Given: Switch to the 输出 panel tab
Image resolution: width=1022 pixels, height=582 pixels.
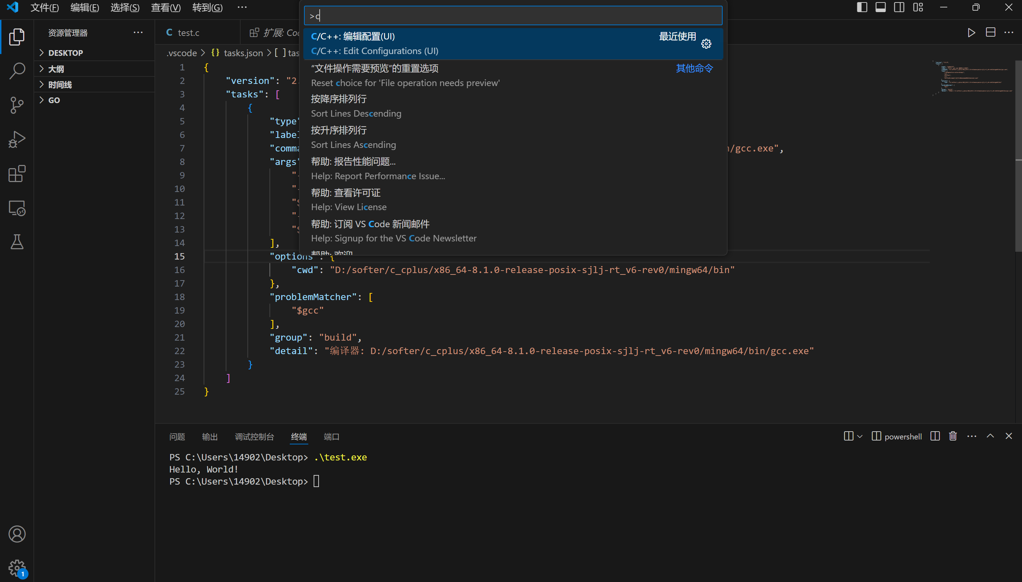Looking at the screenshot, I should 210,437.
